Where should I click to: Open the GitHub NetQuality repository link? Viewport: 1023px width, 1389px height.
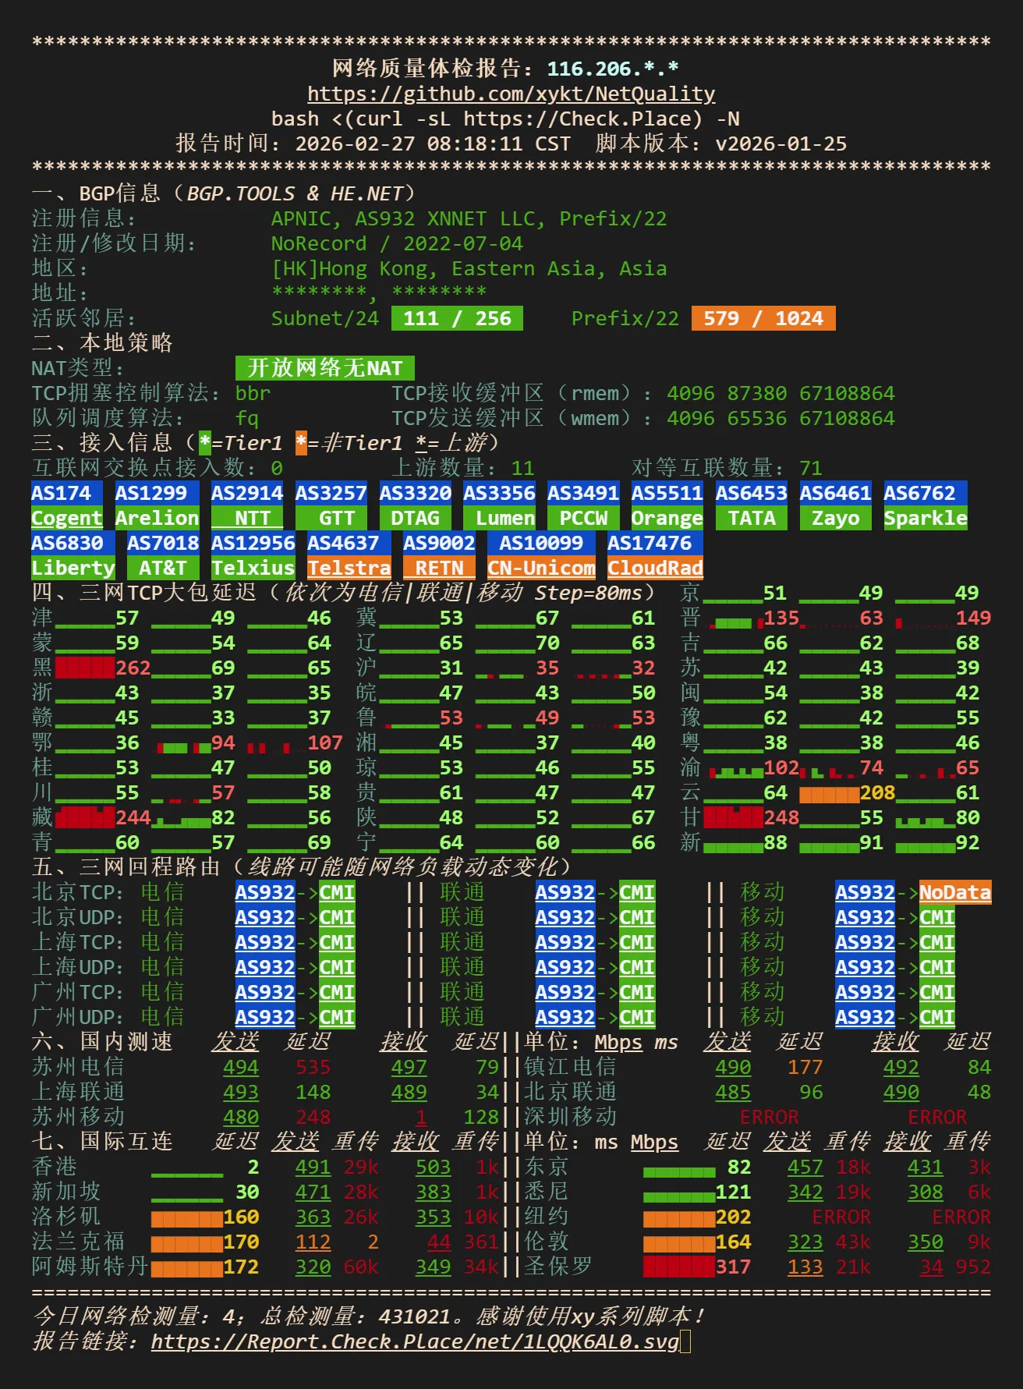click(511, 94)
